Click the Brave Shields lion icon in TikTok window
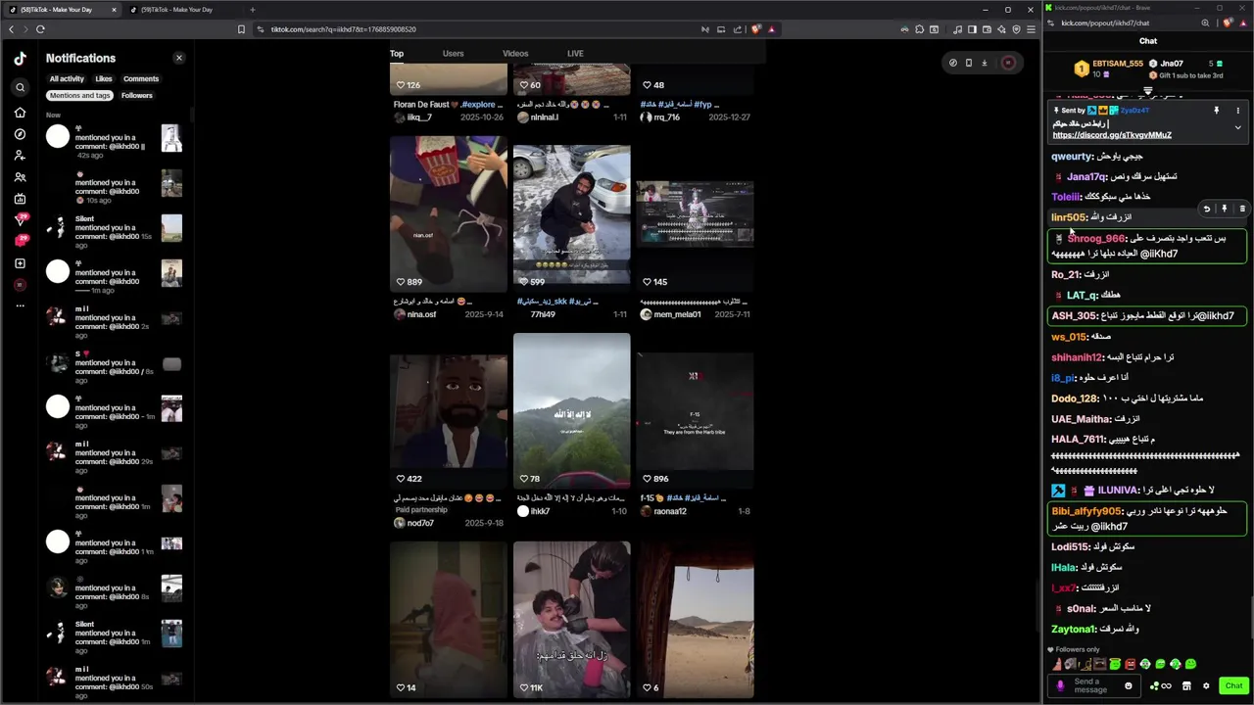The image size is (1254, 705). 756,29
